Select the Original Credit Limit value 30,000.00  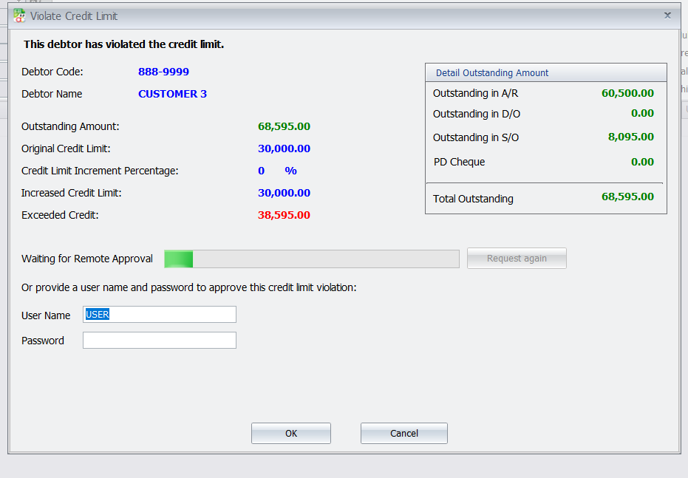click(x=284, y=148)
